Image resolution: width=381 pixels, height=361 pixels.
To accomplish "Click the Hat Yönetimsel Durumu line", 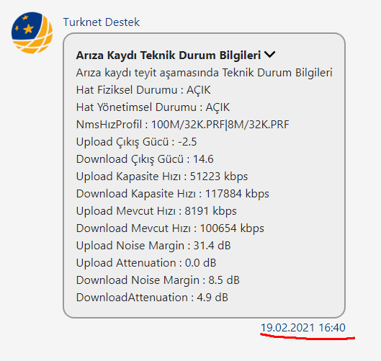I will coord(153,107).
